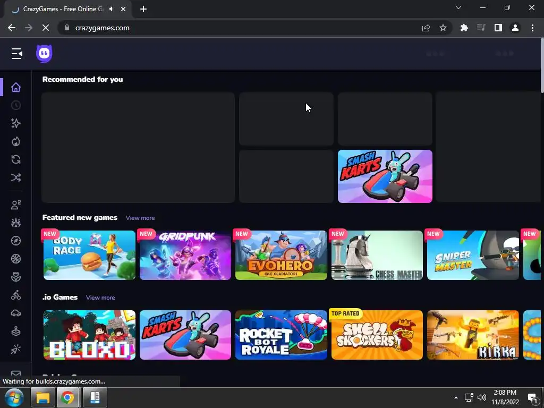Screen dimensions: 544x408
Task: Open Smash Karts in Recommended section
Action: (385, 176)
